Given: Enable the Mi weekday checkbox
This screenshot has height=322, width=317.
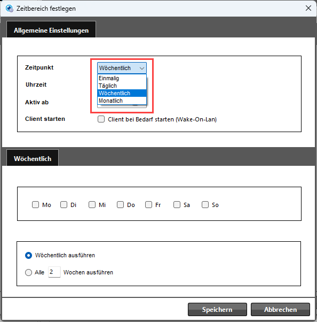Looking at the screenshot, I should (x=92, y=204).
